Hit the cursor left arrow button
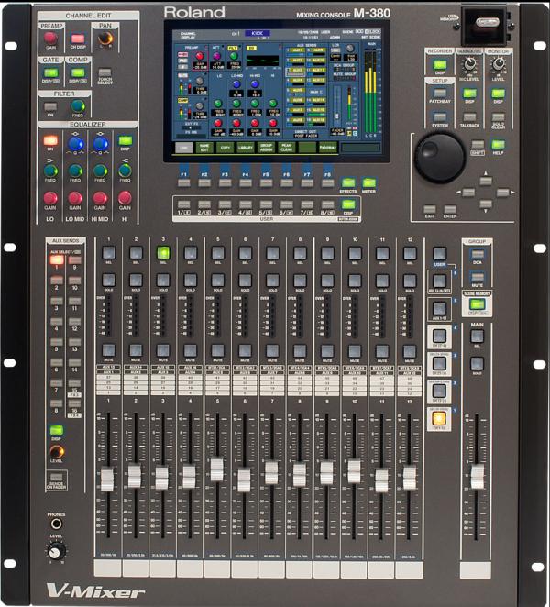The width and height of the screenshot is (550, 607). tap(468, 192)
